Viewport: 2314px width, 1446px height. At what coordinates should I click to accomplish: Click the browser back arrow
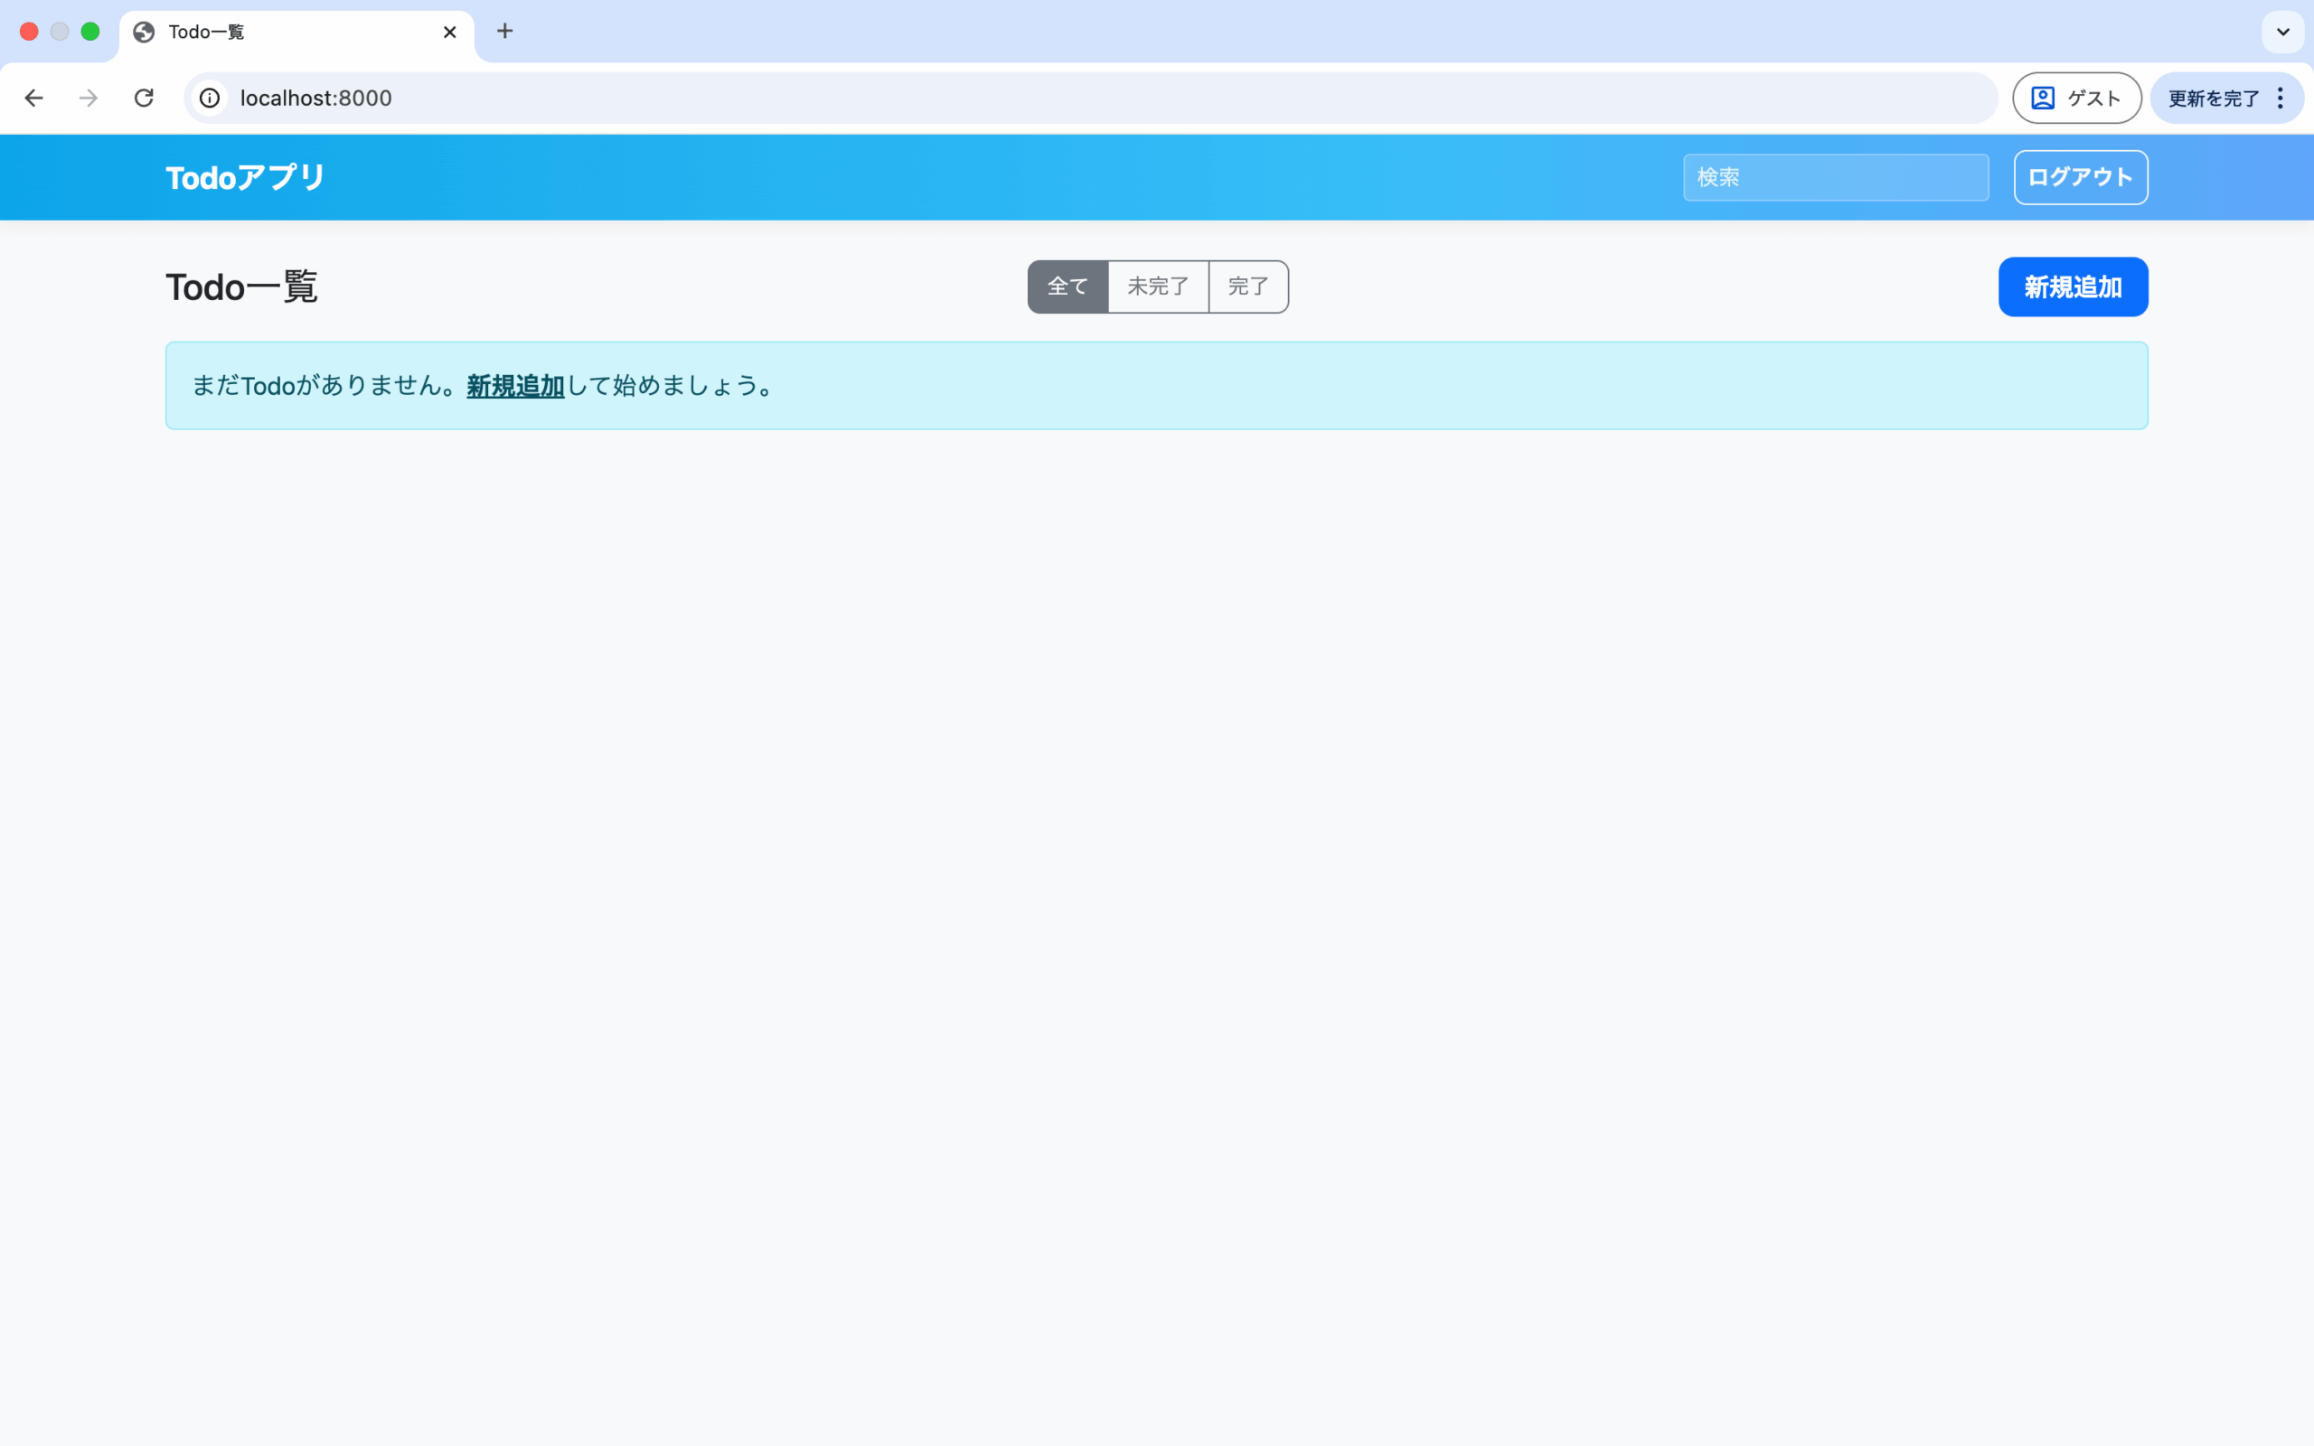[34, 98]
